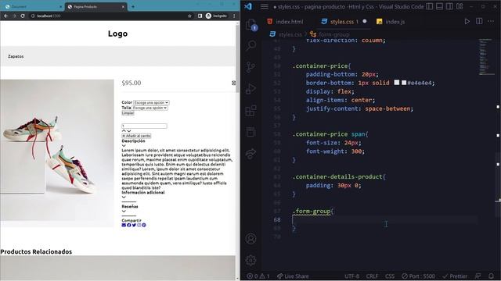Open the Color option dropdown
501x281 pixels.
coord(151,102)
